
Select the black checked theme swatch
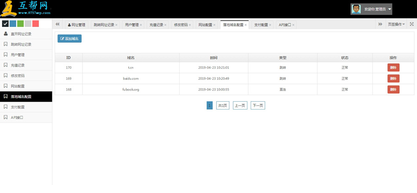6,24
